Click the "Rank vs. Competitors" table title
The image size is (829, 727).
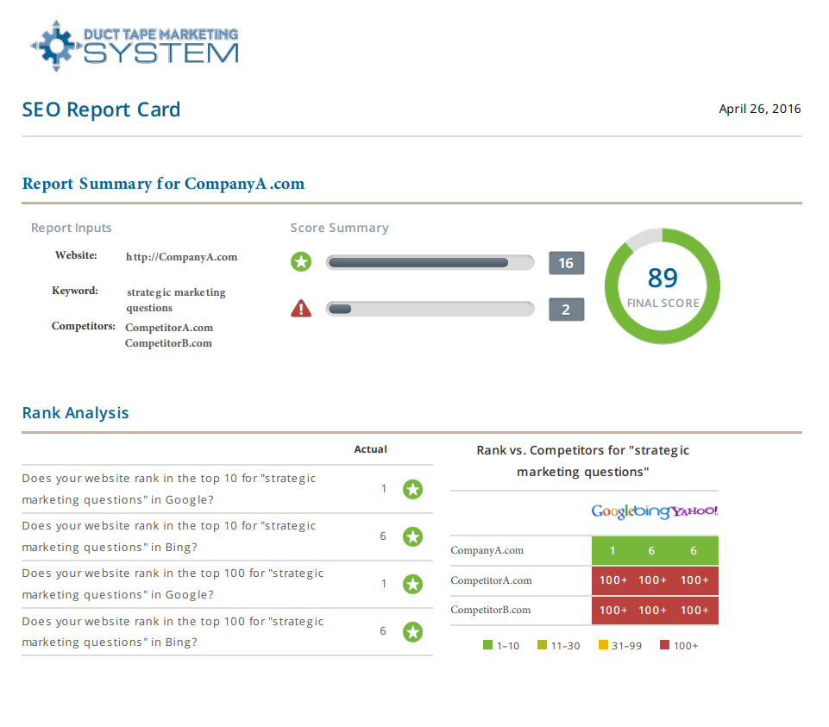point(583,461)
